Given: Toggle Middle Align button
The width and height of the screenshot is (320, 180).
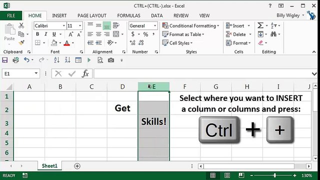Looking at the screenshot, I should pos(98,25).
